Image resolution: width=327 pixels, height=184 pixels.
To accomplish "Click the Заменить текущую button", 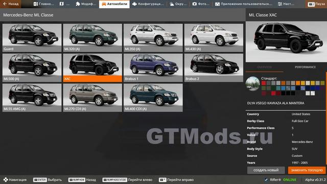I will pyautogui.click(x=307, y=170).
